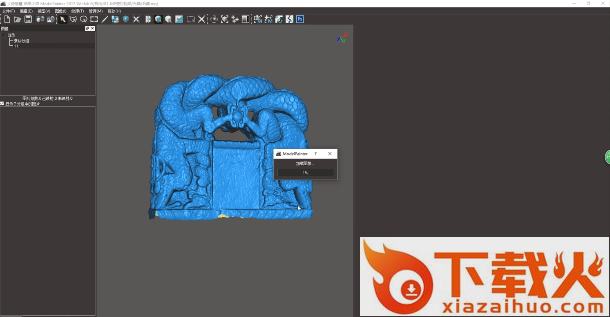The width and height of the screenshot is (610, 317).
Task: Click the 加载图像 label in dialog
Action: pos(305,164)
